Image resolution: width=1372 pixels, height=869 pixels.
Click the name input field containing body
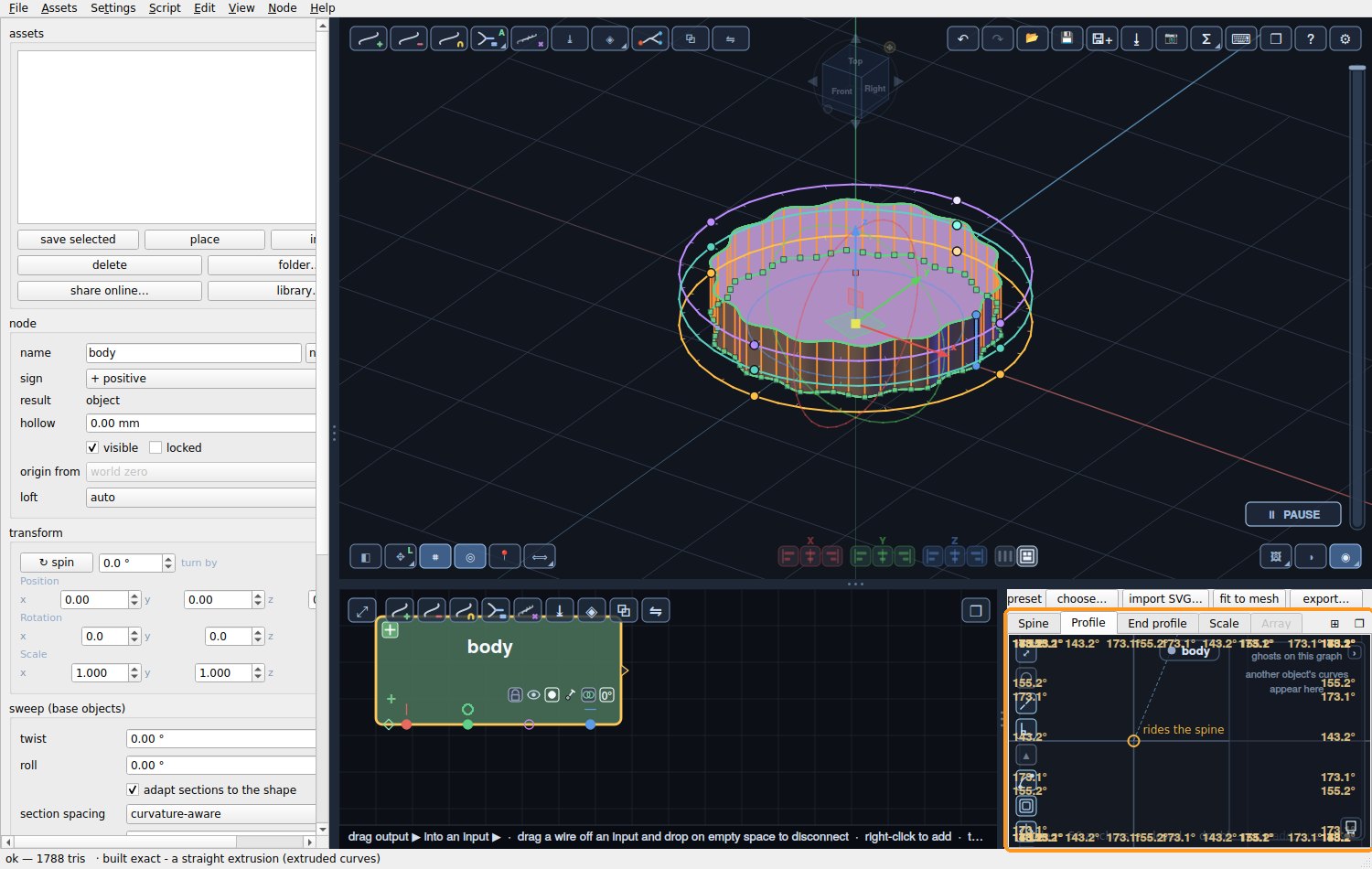click(x=193, y=352)
